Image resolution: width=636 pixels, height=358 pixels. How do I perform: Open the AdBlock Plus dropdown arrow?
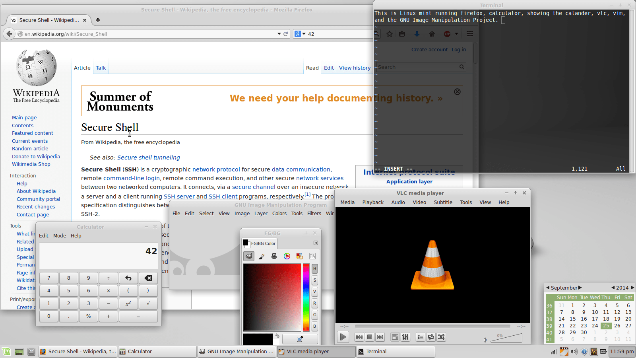(x=456, y=34)
